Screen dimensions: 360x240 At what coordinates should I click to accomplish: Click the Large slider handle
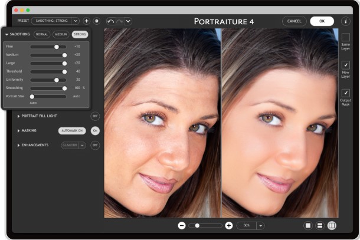coord(64,64)
